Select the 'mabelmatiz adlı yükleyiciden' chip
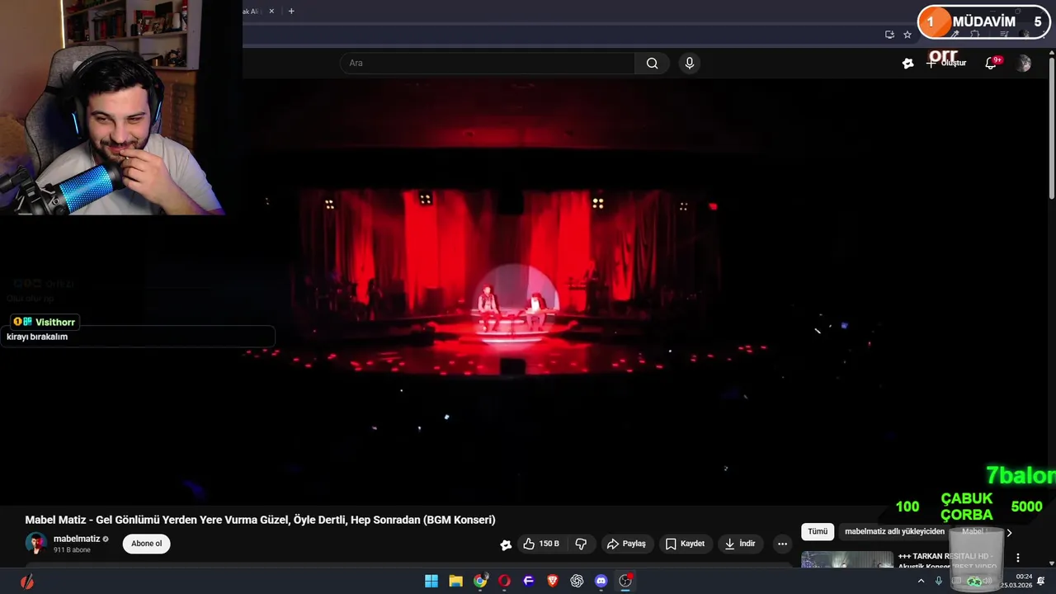Viewport: 1056px width, 594px height. click(895, 532)
